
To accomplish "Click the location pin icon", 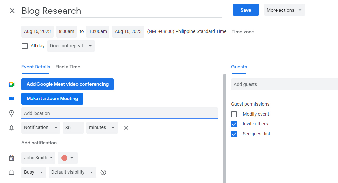I will coord(12,113).
